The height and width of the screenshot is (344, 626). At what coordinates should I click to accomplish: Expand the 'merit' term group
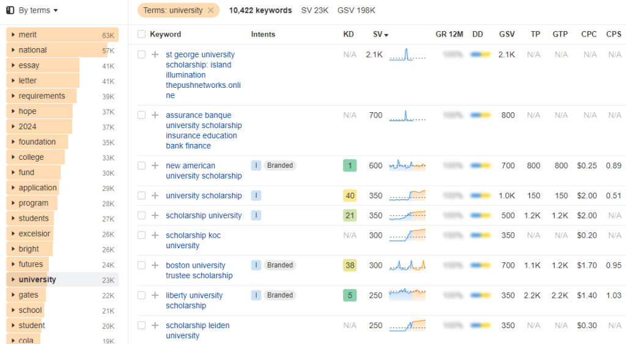(x=13, y=35)
